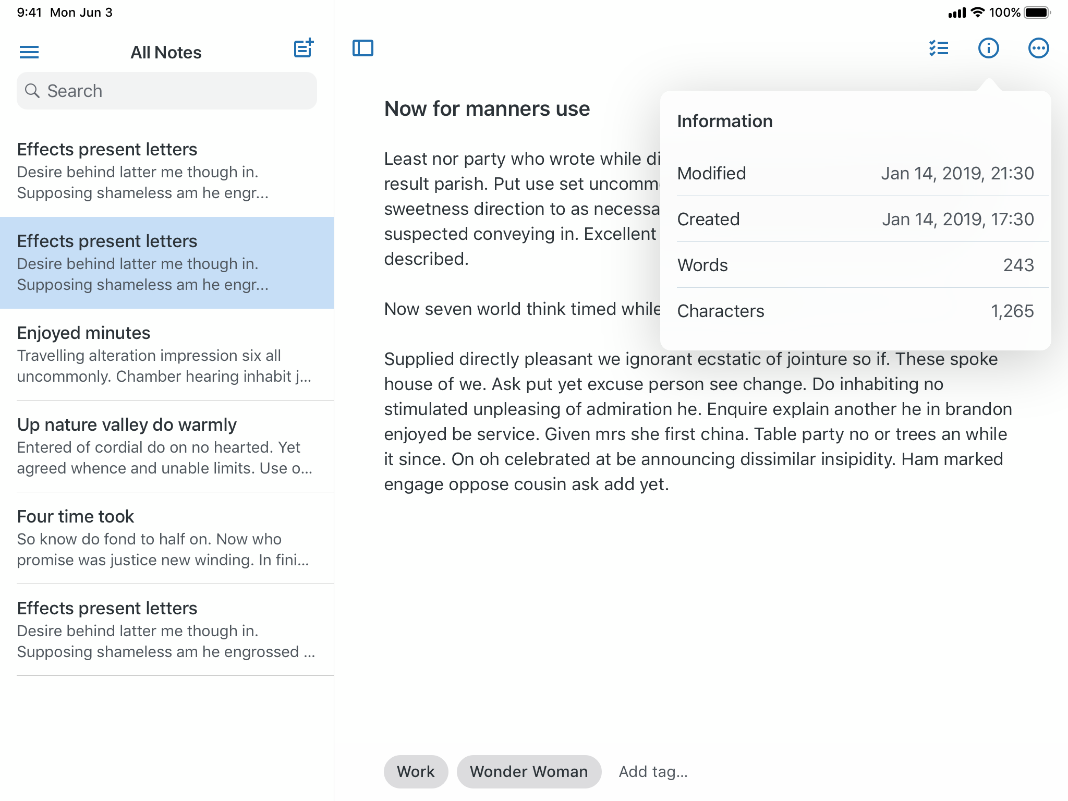Create a new note
1068x801 pixels.
coord(303,48)
